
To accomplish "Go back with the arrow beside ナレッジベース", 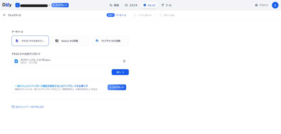I will click(x=4, y=15).
